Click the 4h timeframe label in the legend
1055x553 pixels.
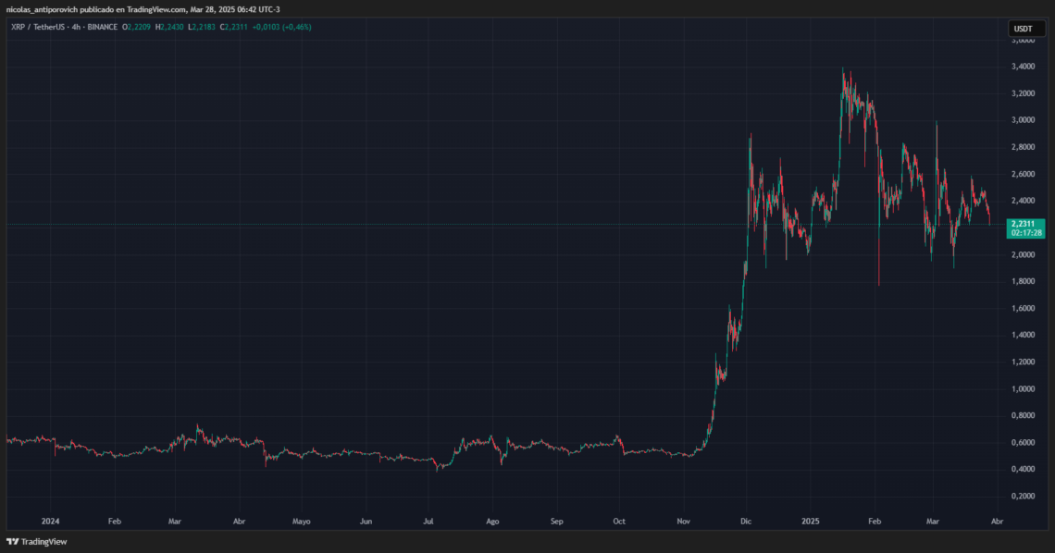pos(74,29)
